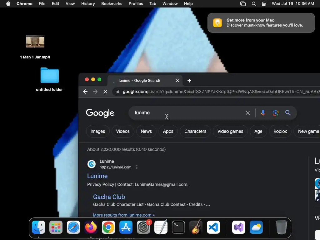Filter results by Images
The width and height of the screenshot is (320, 240).
98,131
